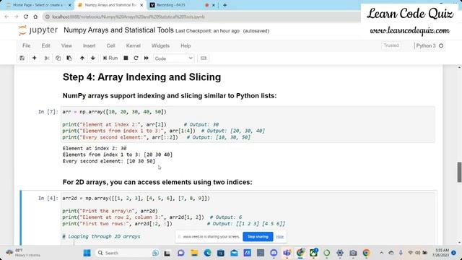Image resolution: width=462 pixels, height=260 pixels.
Task: Select the In [7] code cell
Action: click(x=248, y=125)
